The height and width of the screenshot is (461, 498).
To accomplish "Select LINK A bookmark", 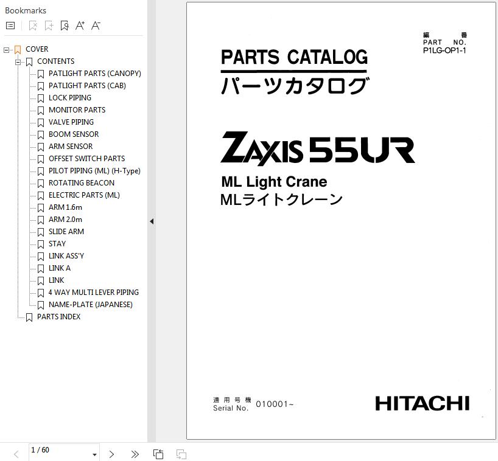I will click(60, 268).
